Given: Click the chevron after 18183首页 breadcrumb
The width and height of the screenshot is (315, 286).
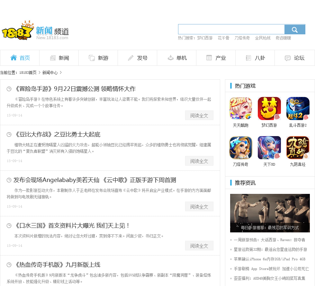Looking at the screenshot, I should [x=40, y=73].
